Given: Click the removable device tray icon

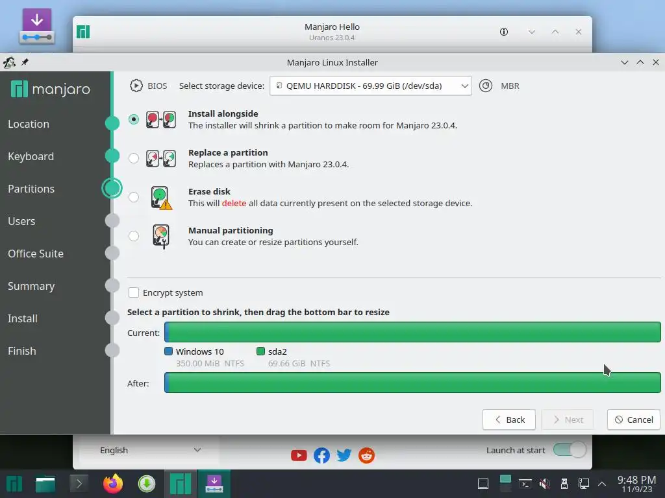Looking at the screenshot, I should pyautogui.click(x=564, y=484).
